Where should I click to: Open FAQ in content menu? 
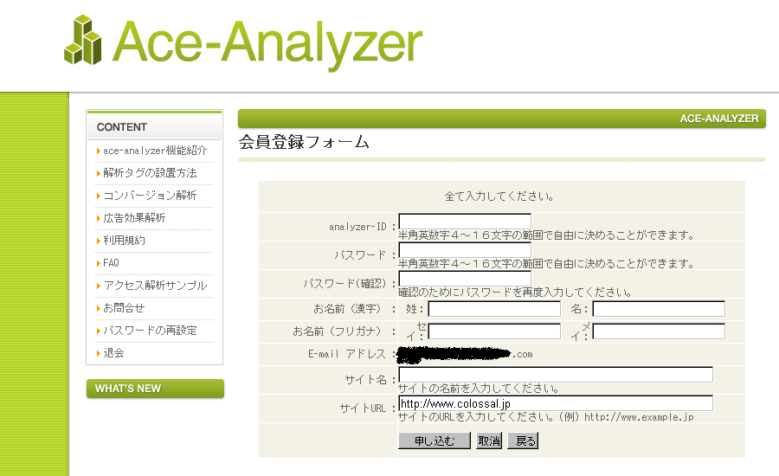pyautogui.click(x=112, y=263)
